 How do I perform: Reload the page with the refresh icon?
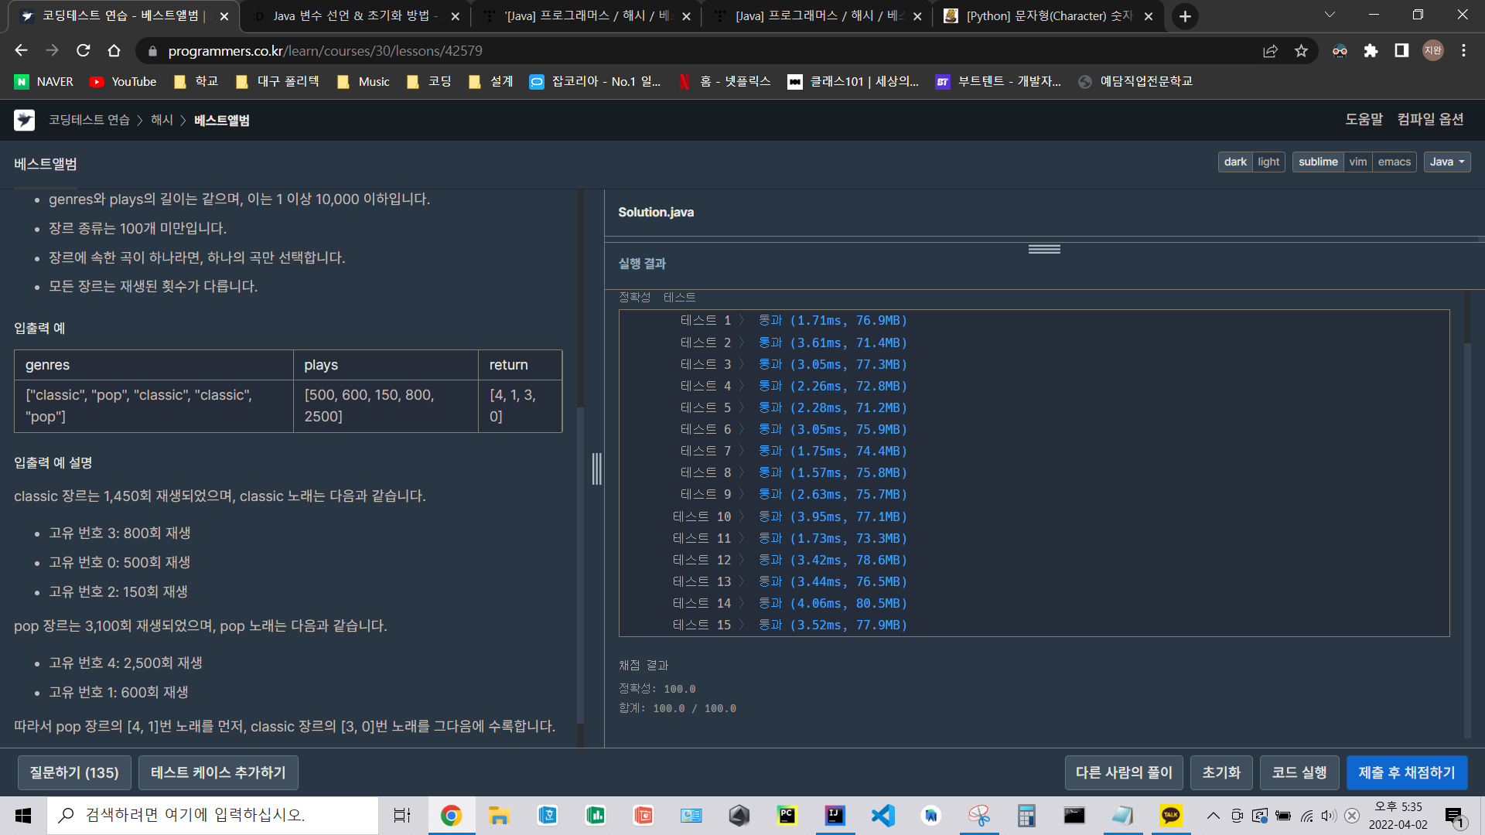coord(84,50)
